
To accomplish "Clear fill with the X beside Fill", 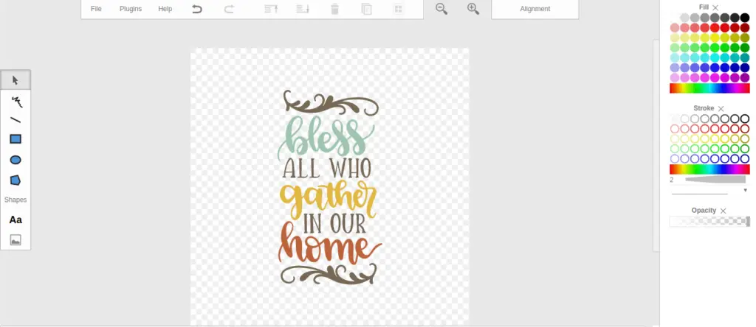I will (x=715, y=7).
